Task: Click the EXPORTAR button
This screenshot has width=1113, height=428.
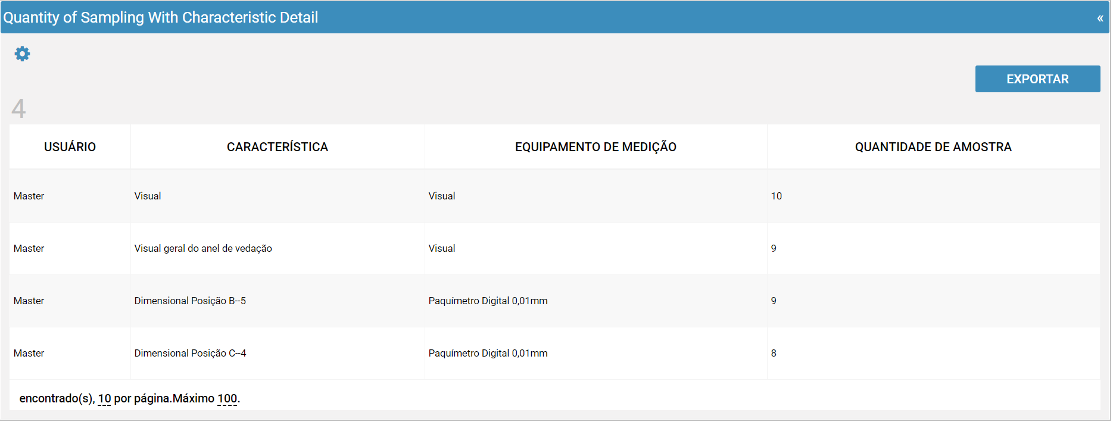Action: (x=1037, y=79)
